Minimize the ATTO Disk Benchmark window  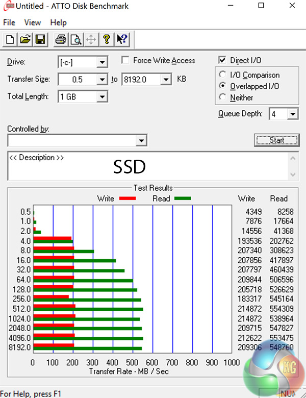[x=231, y=5]
